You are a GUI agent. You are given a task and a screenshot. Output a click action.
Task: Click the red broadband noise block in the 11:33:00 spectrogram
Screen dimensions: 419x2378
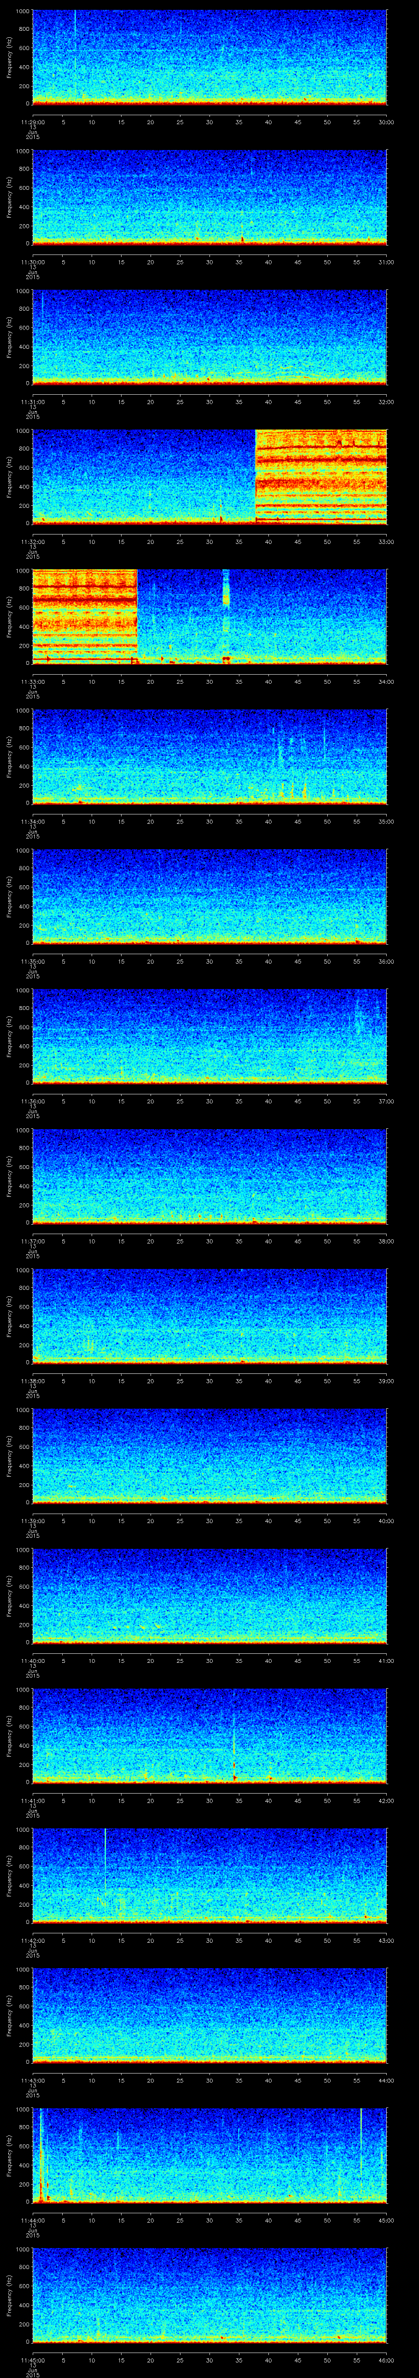85,617
